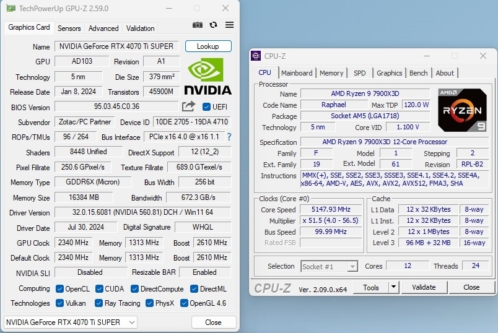498x333 pixels.
Task: Click the GPU-Z refresh icon
Action: 214,25
